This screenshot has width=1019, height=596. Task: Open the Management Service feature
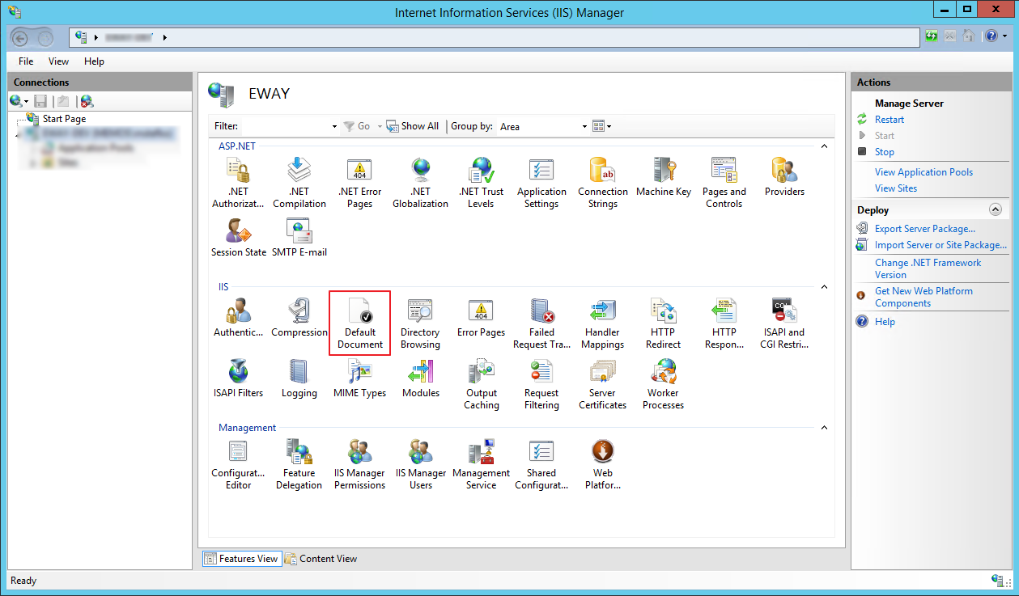[482, 464]
